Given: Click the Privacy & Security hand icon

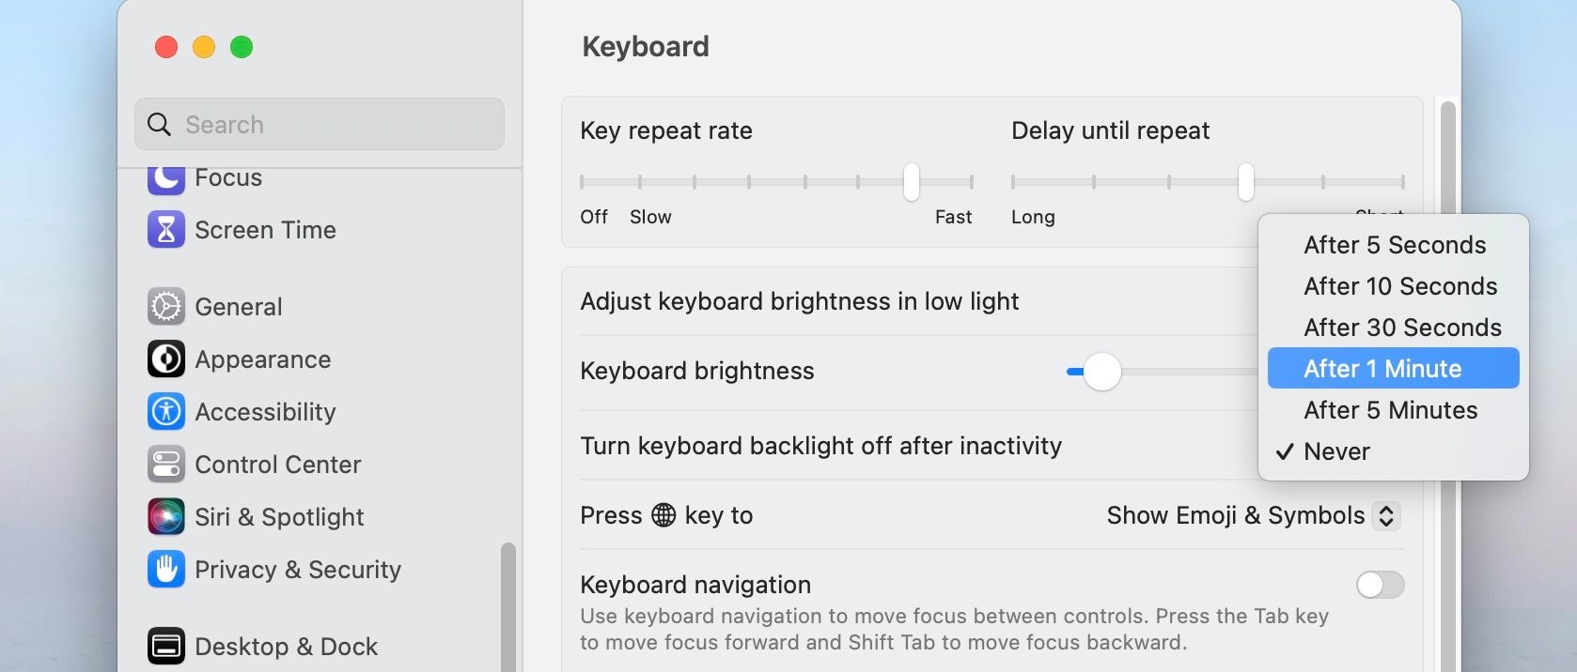Looking at the screenshot, I should pos(166,570).
